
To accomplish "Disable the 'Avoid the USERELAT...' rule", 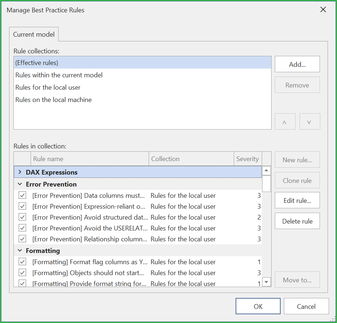I will (x=22, y=228).
